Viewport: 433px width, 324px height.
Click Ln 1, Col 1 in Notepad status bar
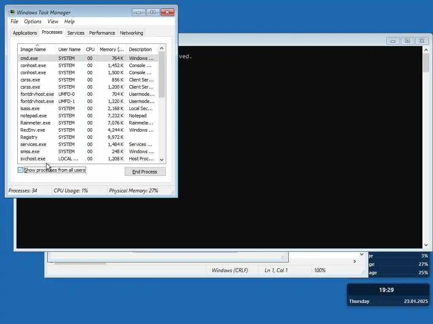[276, 270]
